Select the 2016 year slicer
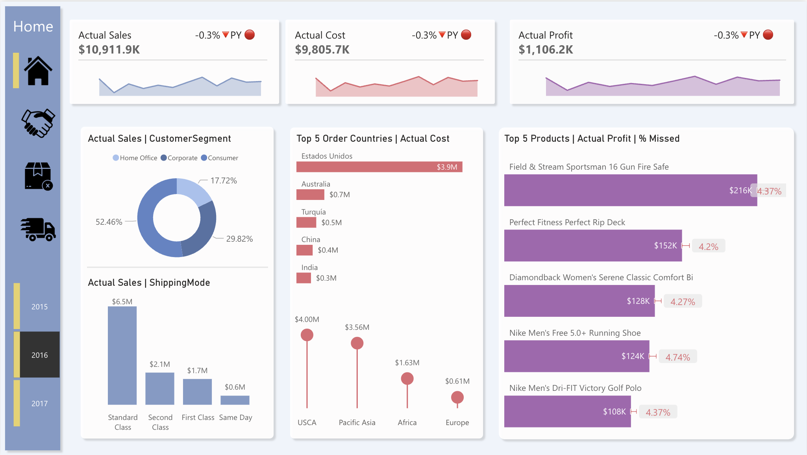 pyautogui.click(x=39, y=355)
